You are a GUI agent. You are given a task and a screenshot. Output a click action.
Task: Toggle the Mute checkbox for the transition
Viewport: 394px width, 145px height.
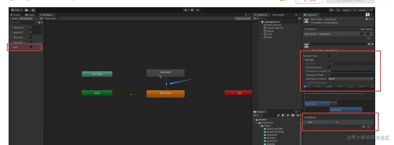click(368, 34)
